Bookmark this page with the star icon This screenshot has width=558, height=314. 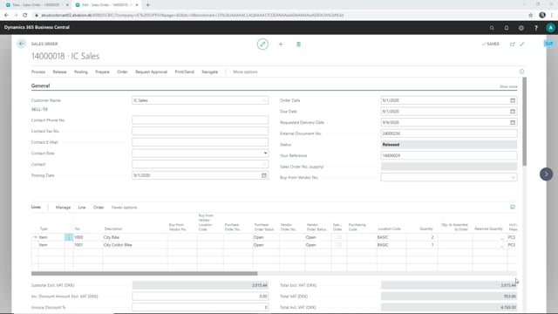tap(531, 15)
